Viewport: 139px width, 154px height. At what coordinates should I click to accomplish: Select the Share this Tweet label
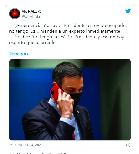click(61, 153)
